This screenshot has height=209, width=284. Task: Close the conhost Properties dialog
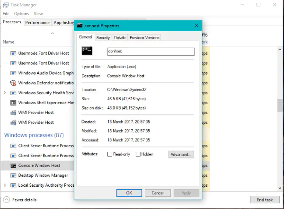(x=196, y=26)
